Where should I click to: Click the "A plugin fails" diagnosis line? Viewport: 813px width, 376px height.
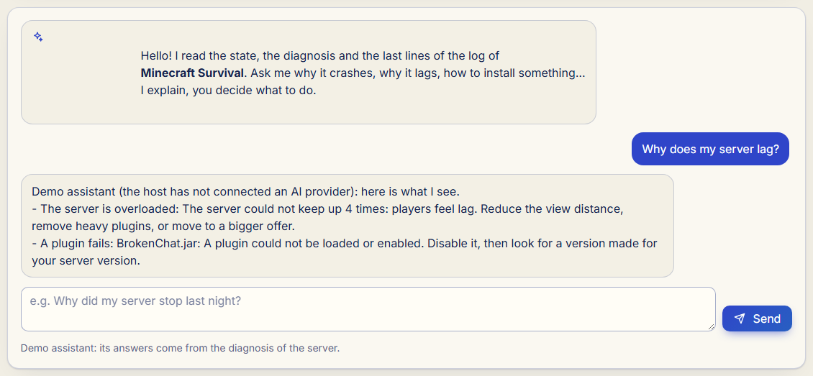click(345, 244)
